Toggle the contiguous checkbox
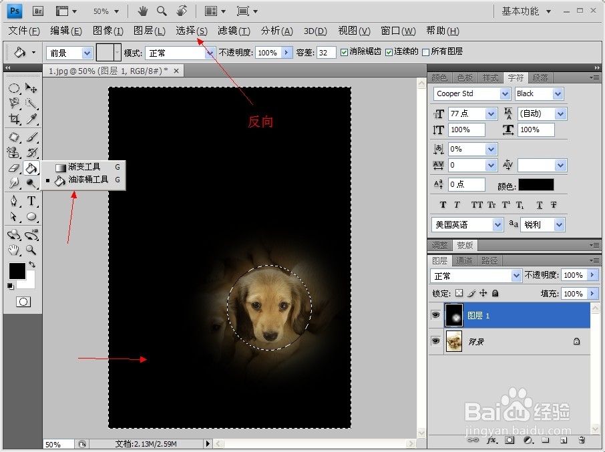This screenshot has width=605, height=452. pos(389,52)
